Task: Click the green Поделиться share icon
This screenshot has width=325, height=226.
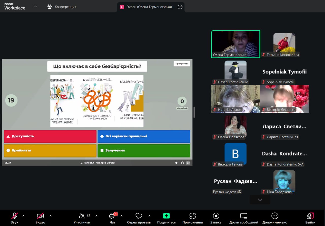Action: (166, 216)
